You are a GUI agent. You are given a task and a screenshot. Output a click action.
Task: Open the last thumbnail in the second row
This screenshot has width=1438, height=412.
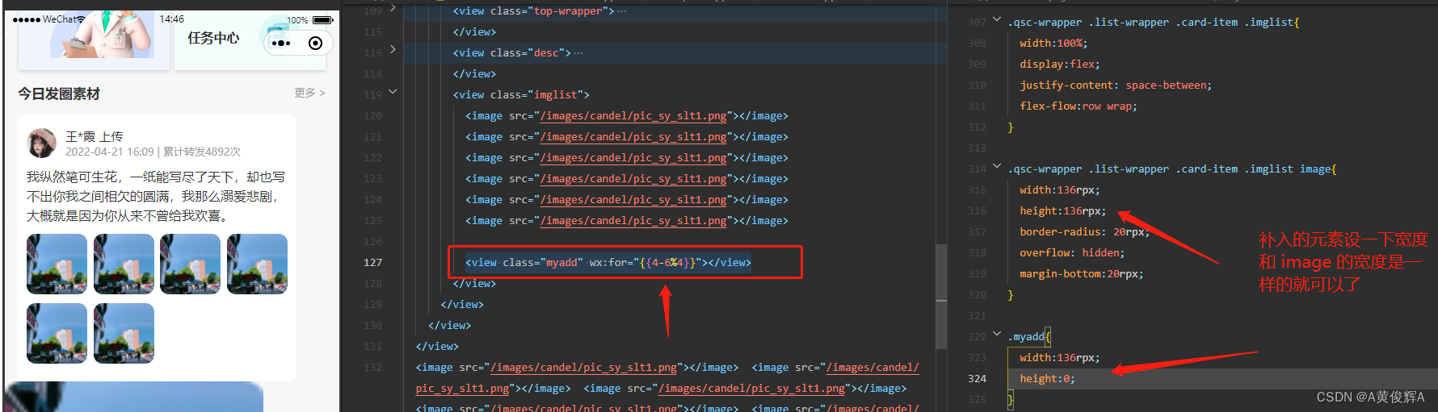click(x=124, y=333)
